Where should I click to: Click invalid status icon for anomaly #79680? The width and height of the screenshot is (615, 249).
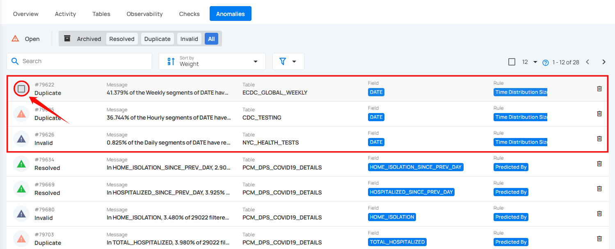tap(21, 214)
